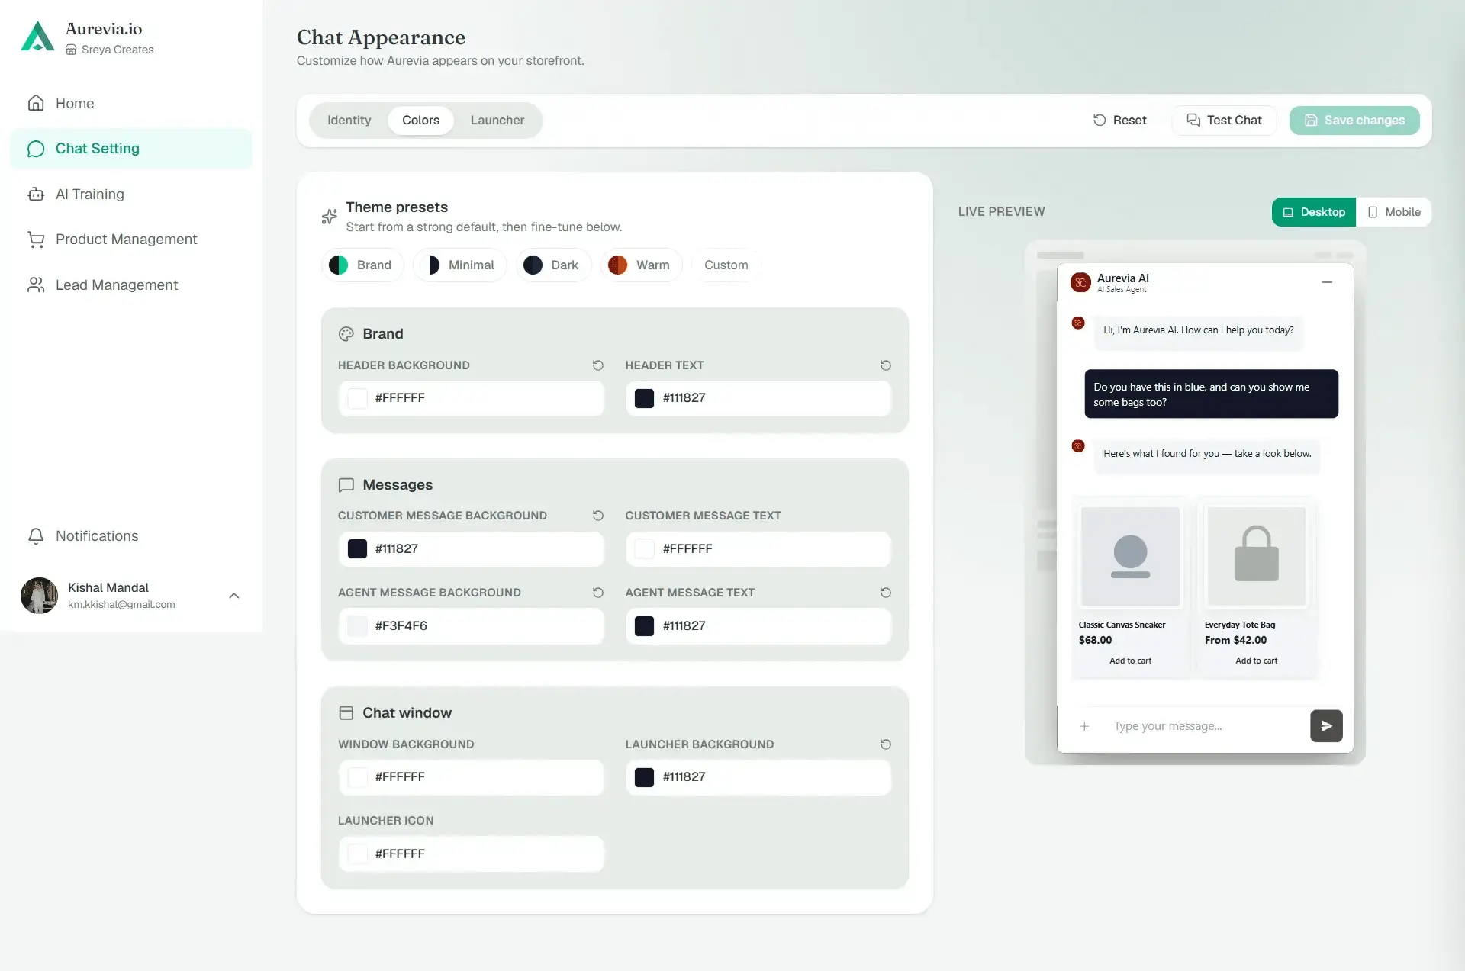
Task: Click the Type your message field
Action: pyautogui.click(x=1206, y=726)
